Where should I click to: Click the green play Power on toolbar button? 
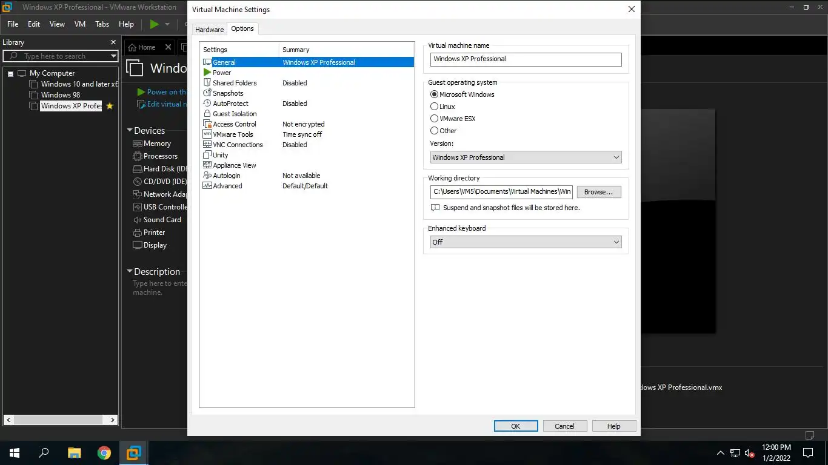tap(154, 24)
